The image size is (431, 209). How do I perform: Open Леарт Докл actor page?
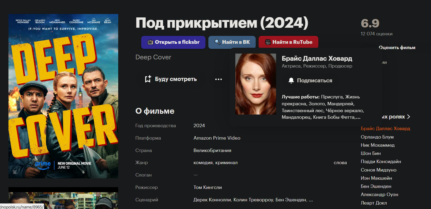point(374,203)
